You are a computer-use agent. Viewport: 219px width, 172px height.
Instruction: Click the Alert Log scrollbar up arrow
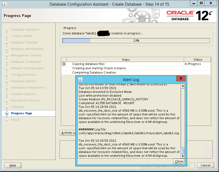point(183,86)
